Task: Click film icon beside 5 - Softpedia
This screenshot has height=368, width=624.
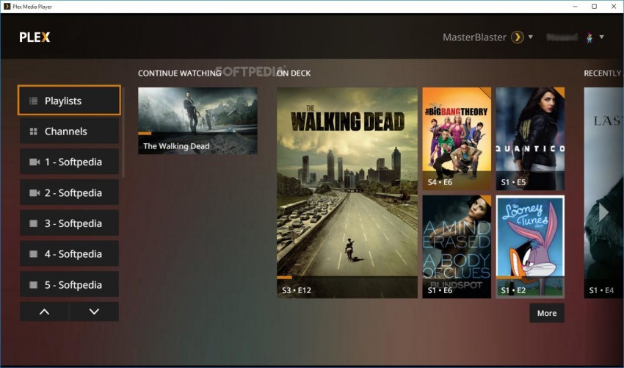Action: click(34, 285)
